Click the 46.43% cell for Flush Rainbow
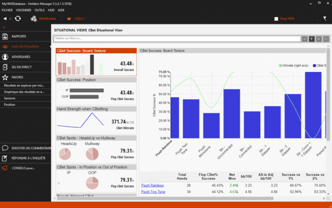The width and height of the screenshot is (332, 208). coord(217,185)
